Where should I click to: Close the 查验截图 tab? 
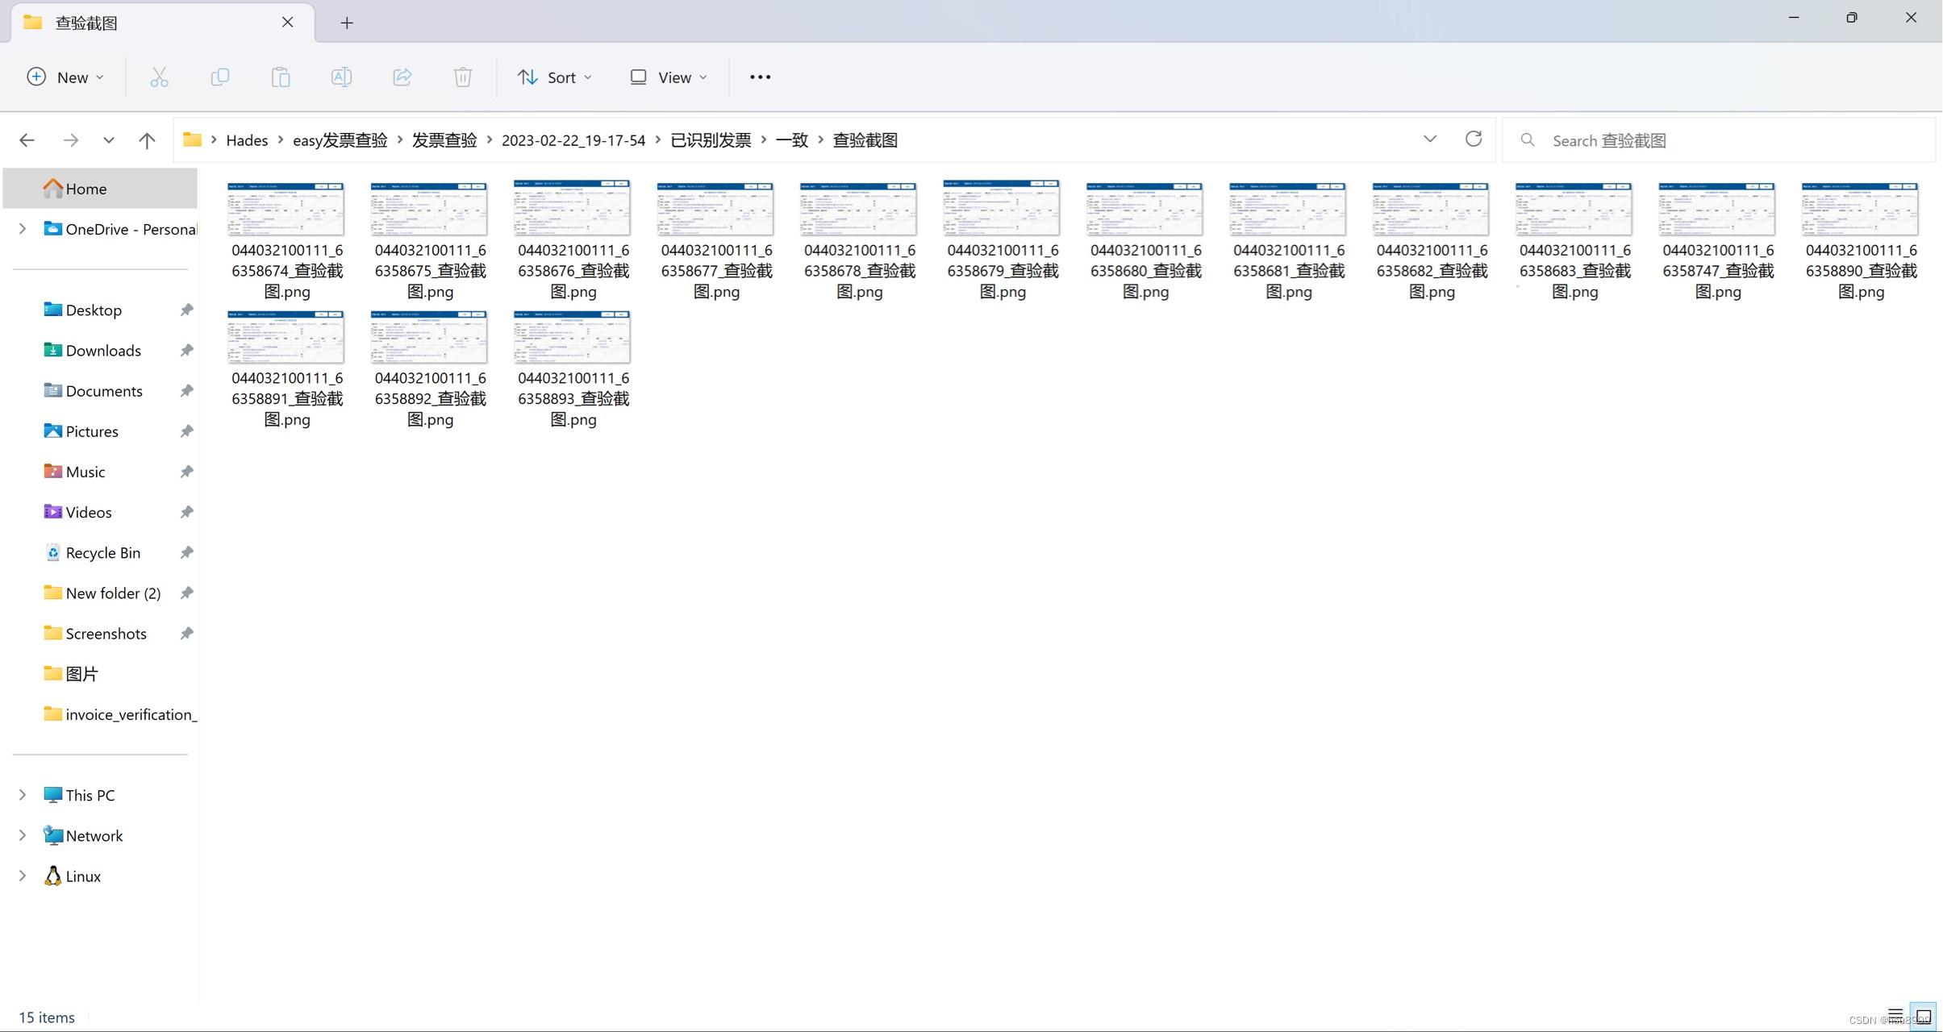(x=287, y=23)
